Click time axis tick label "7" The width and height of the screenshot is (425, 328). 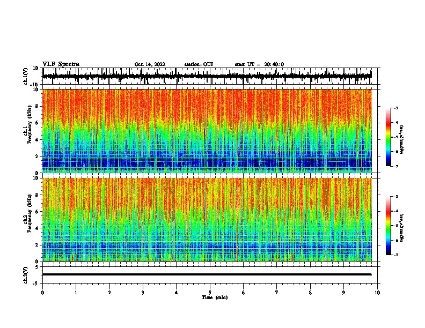coord(277,293)
